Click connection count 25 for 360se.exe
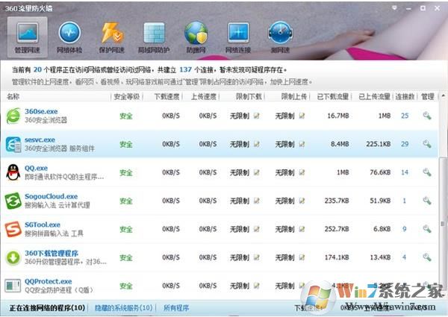Viewport: 448px width, 317px height. pyautogui.click(x=405, y=116)
